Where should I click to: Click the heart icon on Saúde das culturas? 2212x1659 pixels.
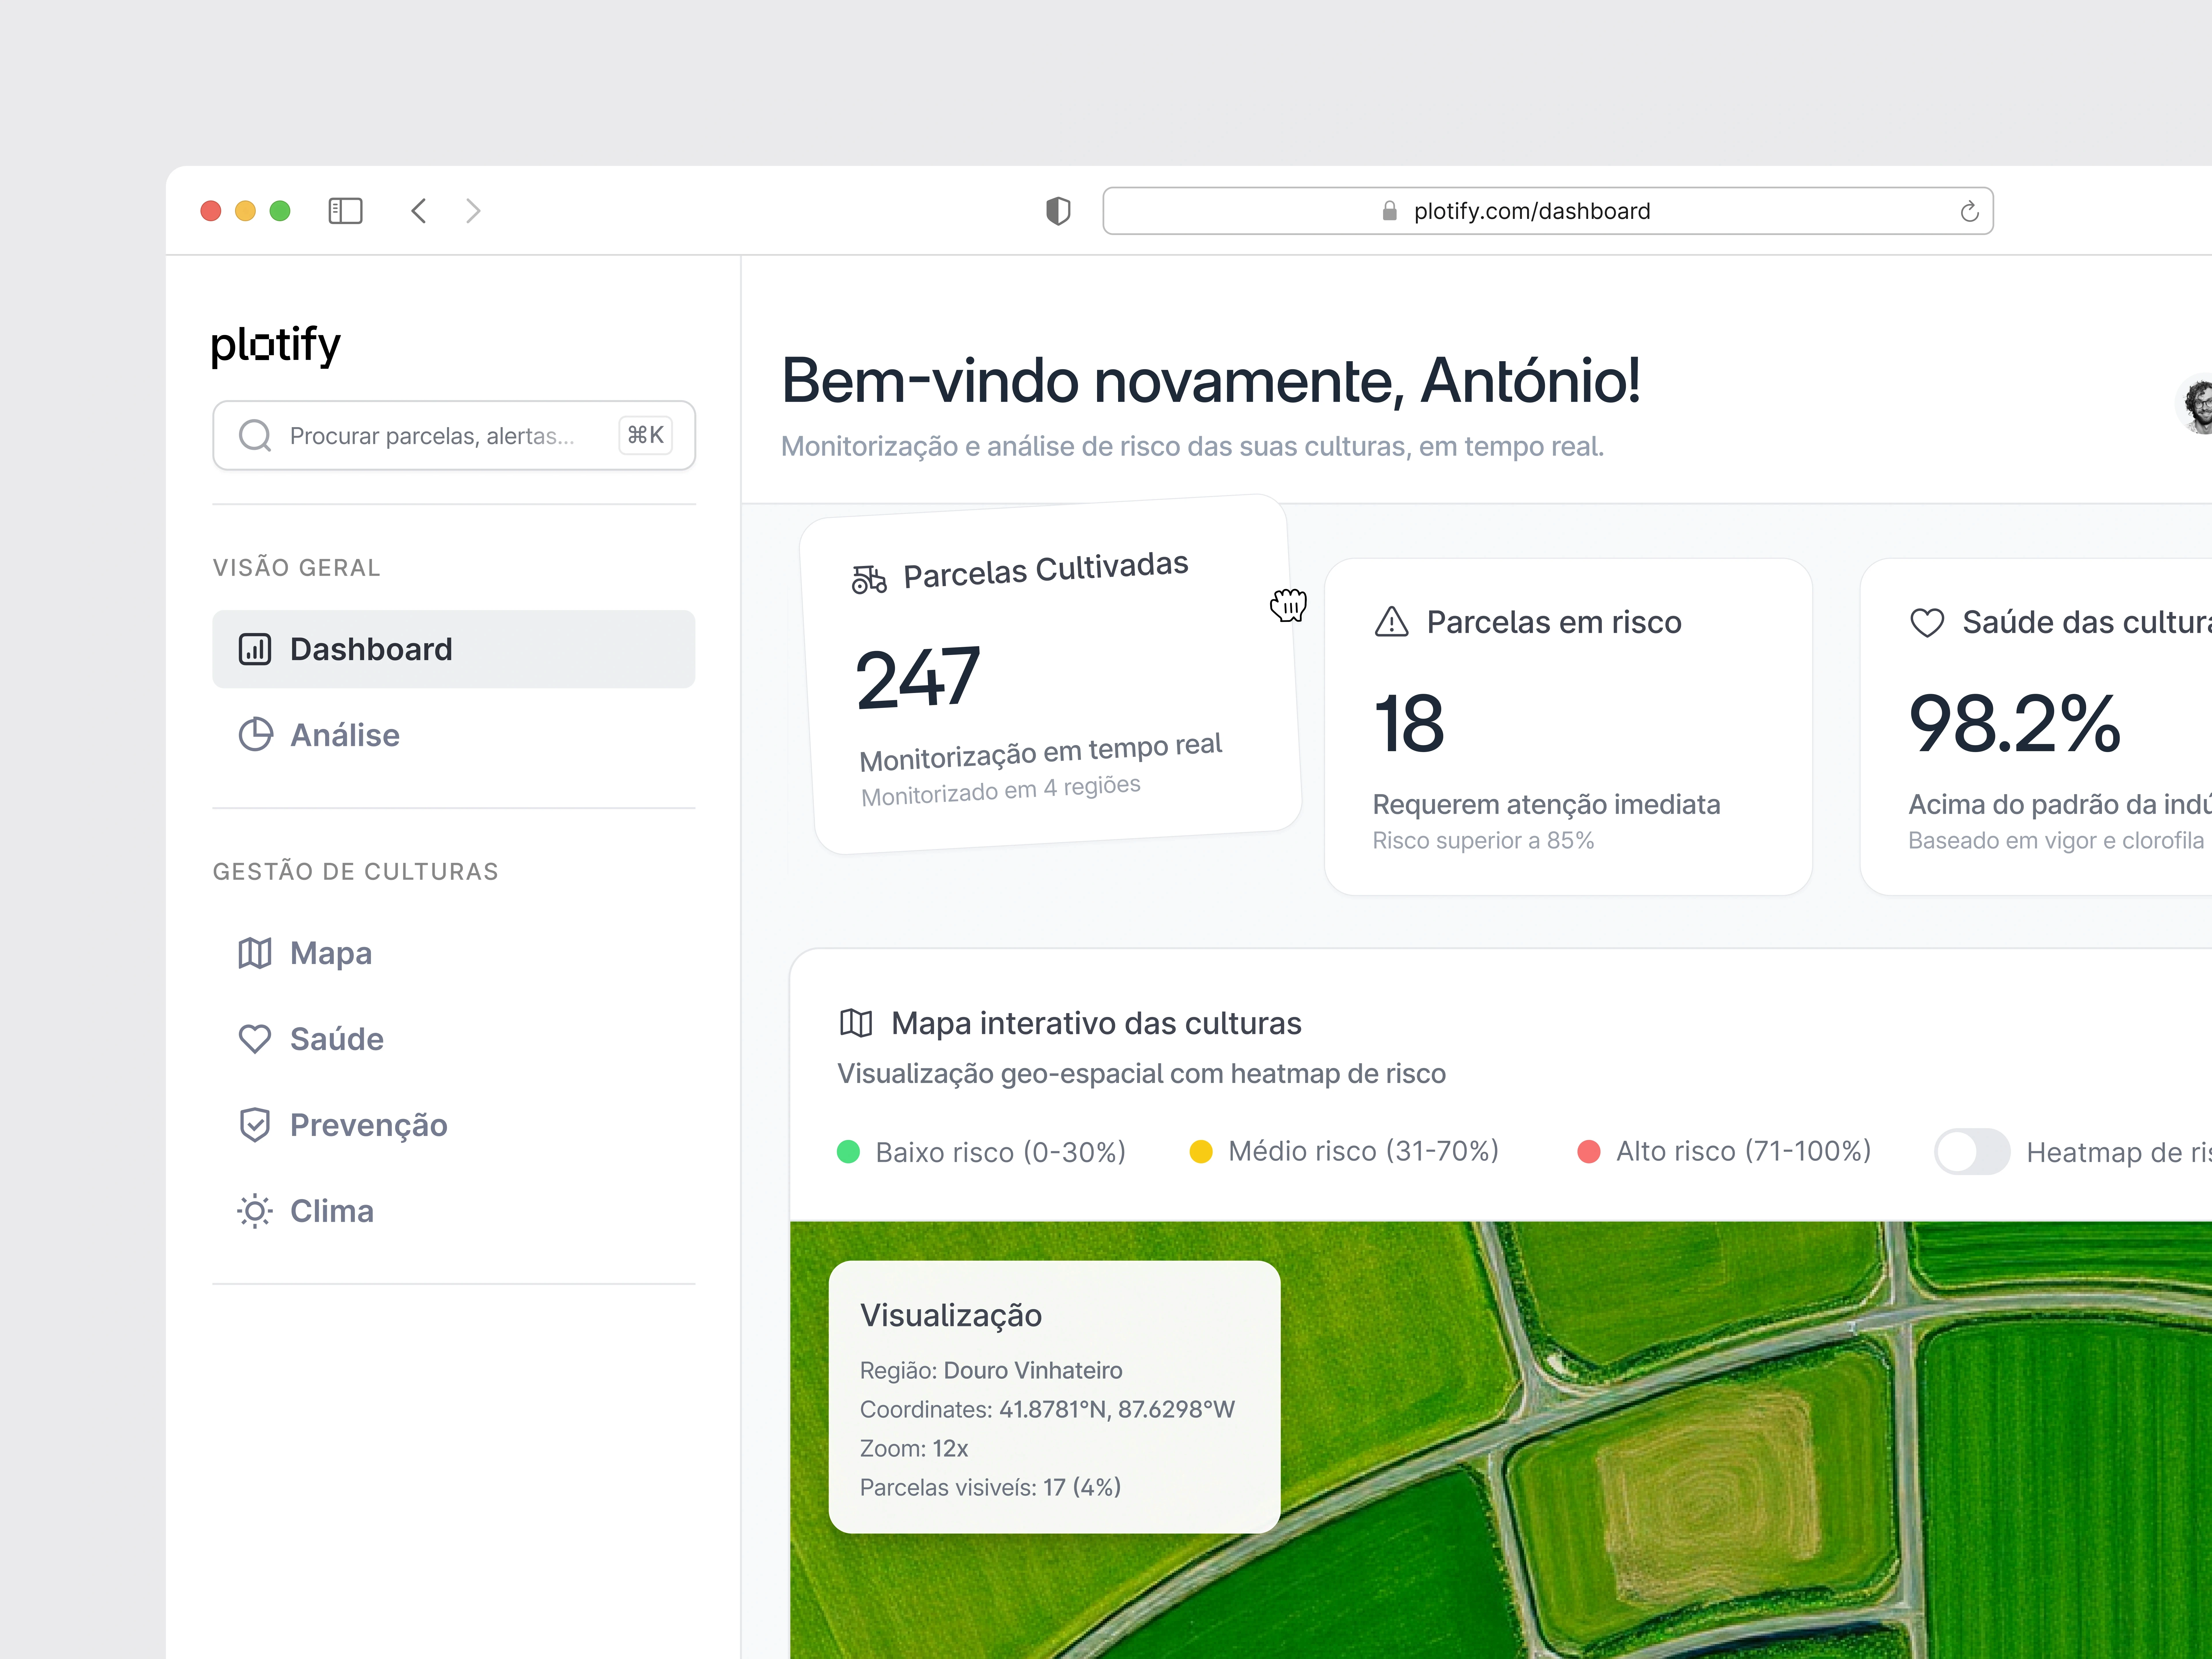click(1927, 622)
